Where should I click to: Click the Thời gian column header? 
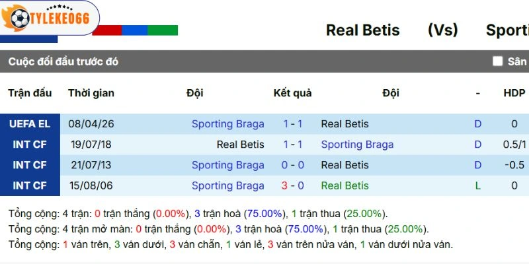pyautogui.click(x=91, y=93)
